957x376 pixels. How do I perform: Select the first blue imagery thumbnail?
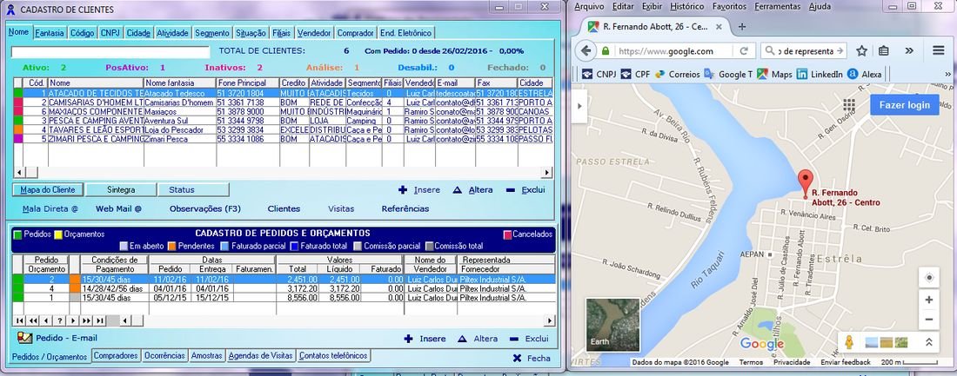pyautogui.click(x=872, y=342)
